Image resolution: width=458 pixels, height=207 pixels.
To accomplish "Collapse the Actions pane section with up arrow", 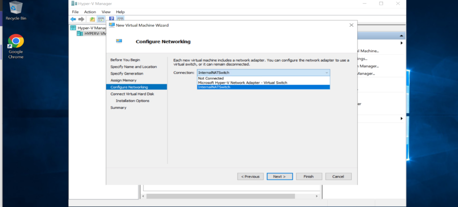I will [401, 36].
